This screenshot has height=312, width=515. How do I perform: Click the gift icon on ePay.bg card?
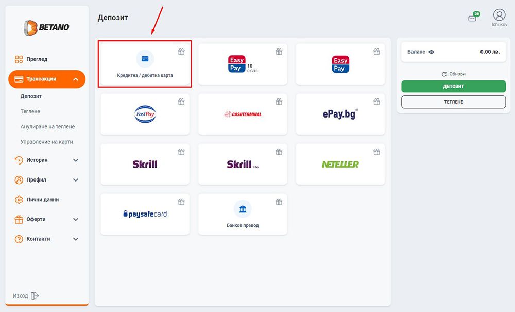[377, 102]
